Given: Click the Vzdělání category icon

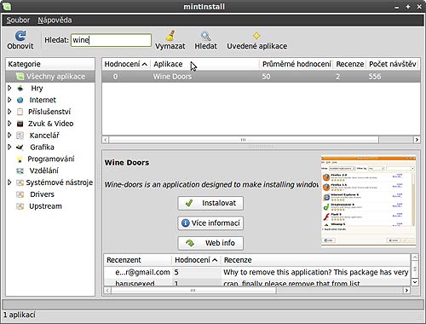Looking at the screenshot, I should pyautogui.click(x=20, y=171).
